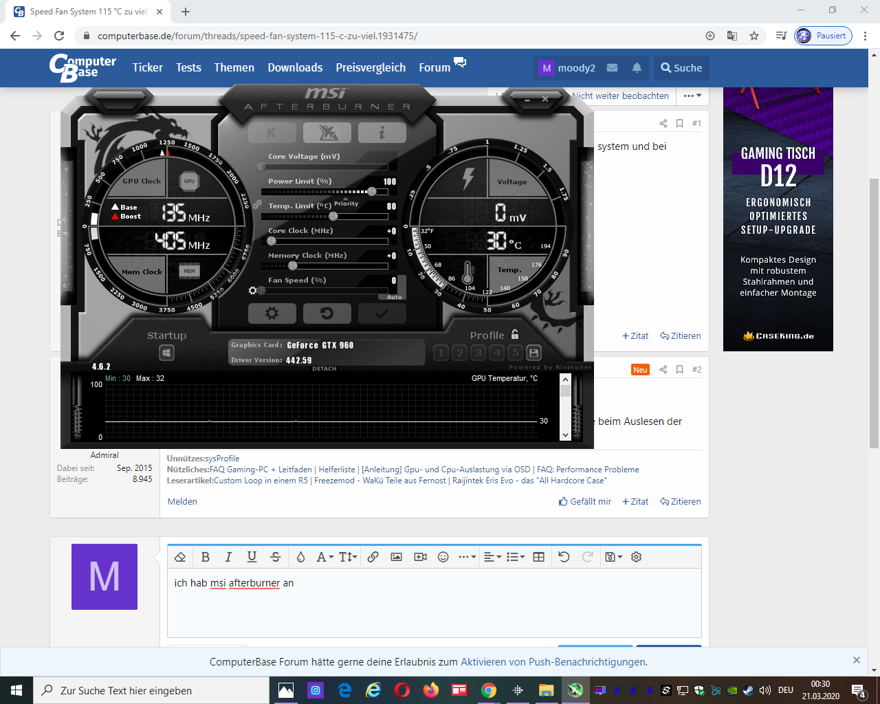The width and height of the screenshot is (880, 704).
Task: Click Nicht weiter beobachten link
Action: click(620, 96)
